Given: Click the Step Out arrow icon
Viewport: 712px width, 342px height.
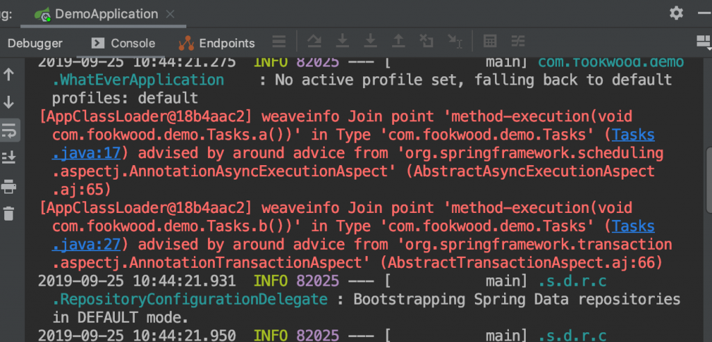Looking at the screenshot, I should (x=398, y=42).
